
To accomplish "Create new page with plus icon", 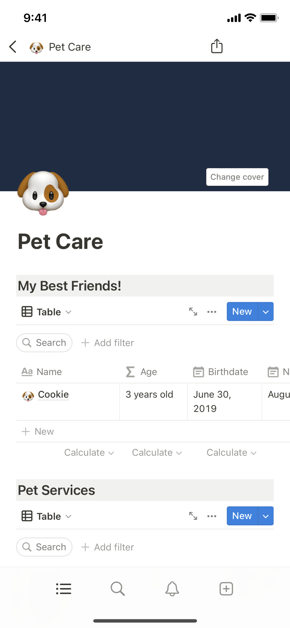I will [226, 589].
